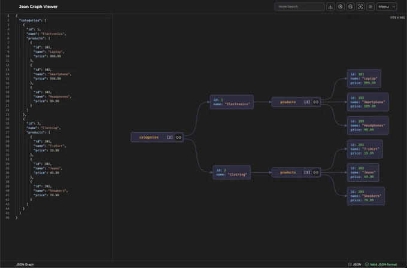
Task: Click the Jeans product node
Action: [363, 172]
